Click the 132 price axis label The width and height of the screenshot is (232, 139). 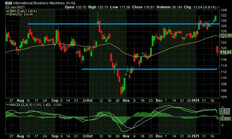[x=224, y=15]
